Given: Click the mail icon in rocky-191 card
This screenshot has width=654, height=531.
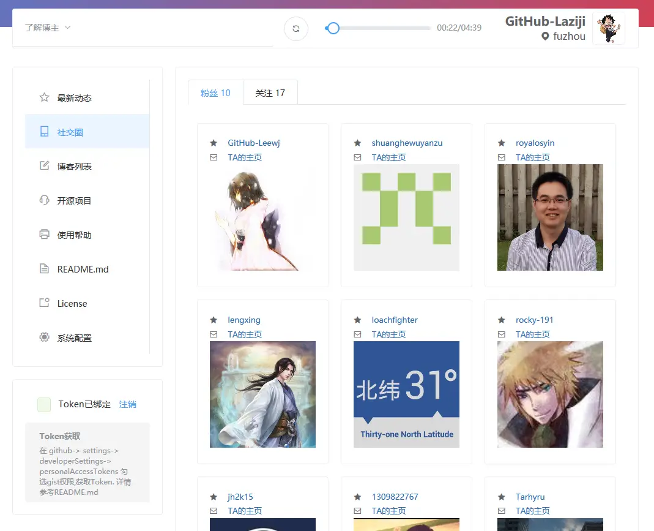Looking at the screenshot, I should [x=501, y=334].
